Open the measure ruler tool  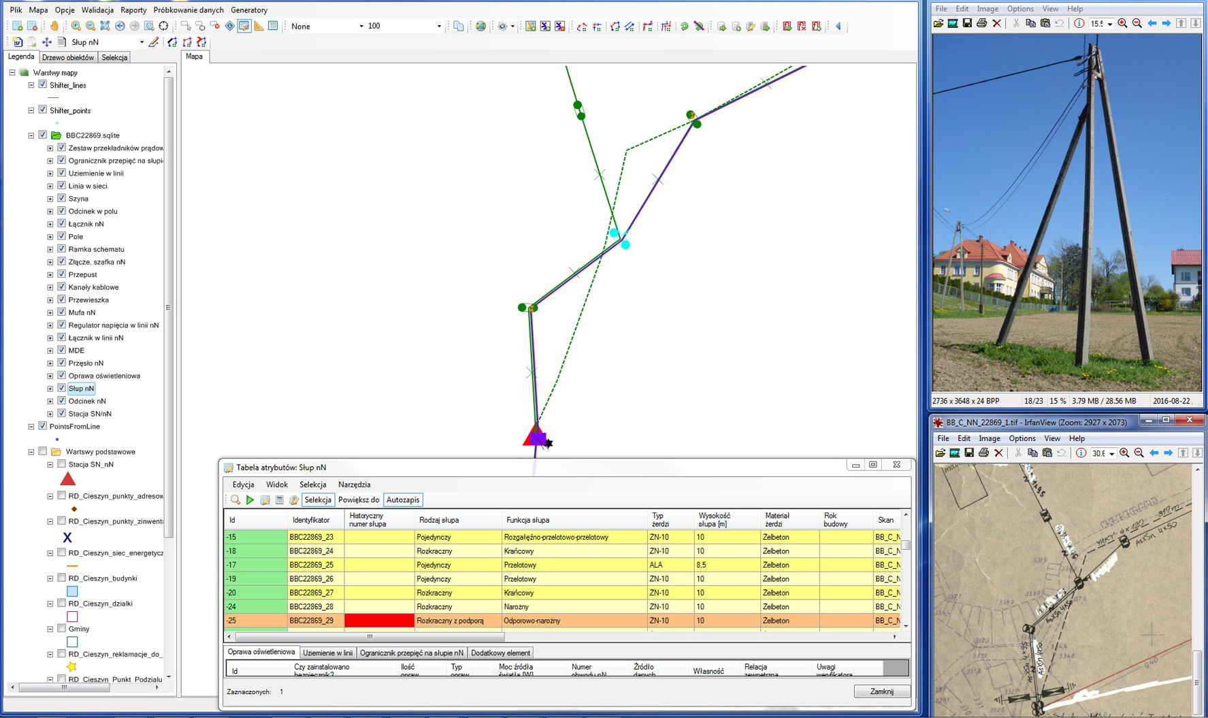[x=259, y=26]
